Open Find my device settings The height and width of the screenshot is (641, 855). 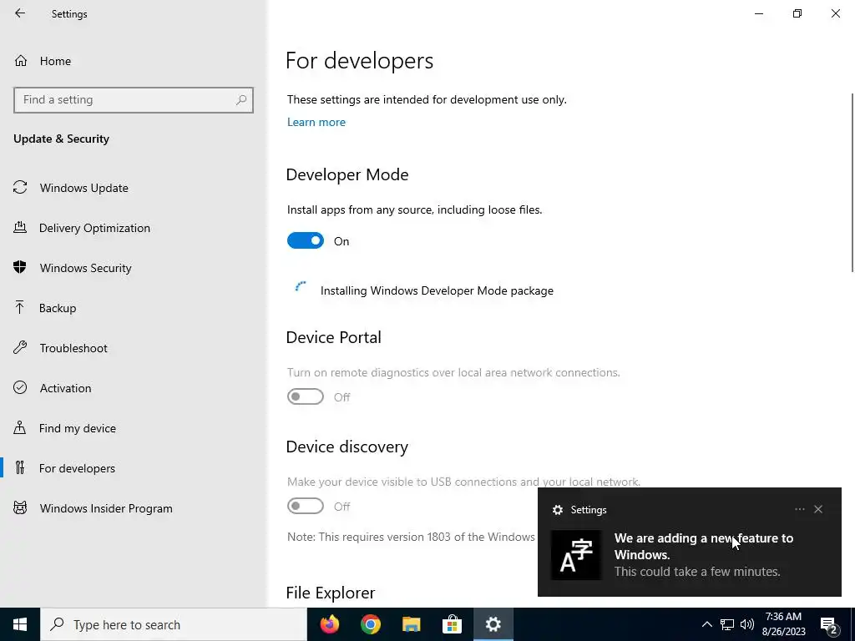click(x=77, y=428)
